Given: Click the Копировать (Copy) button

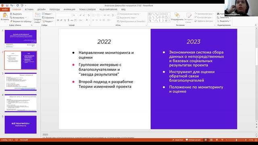Looking at the screenshot, I should pos(17,18).
